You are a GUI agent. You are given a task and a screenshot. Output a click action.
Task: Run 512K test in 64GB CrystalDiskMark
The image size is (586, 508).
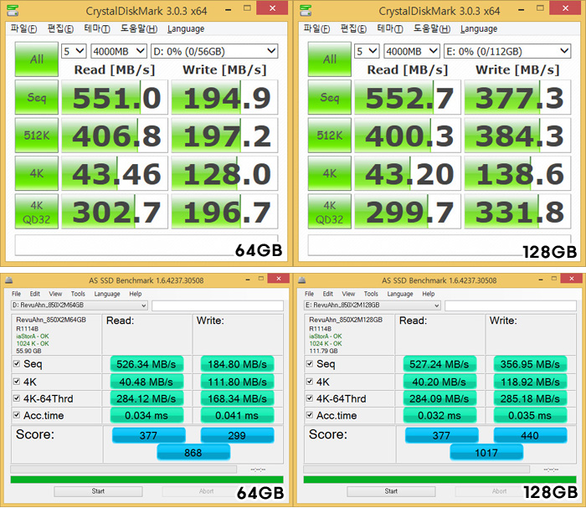pyautogui.click(x=37, y=136)
